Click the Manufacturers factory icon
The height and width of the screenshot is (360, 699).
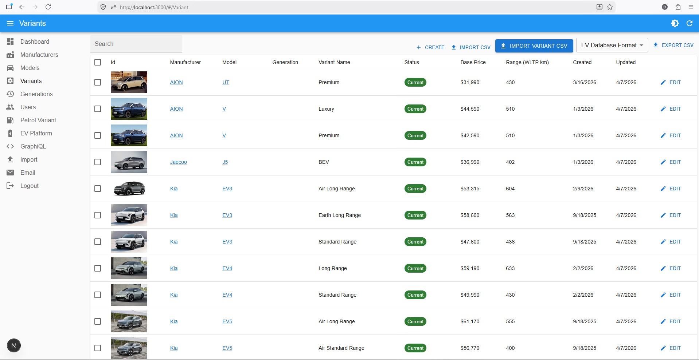tap(10, 55)
